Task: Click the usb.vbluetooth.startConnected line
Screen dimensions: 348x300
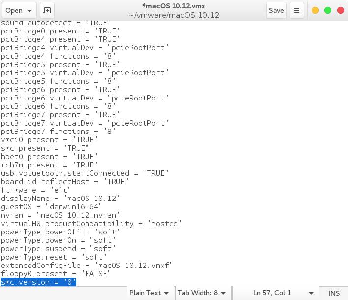Action: point(85,173)
